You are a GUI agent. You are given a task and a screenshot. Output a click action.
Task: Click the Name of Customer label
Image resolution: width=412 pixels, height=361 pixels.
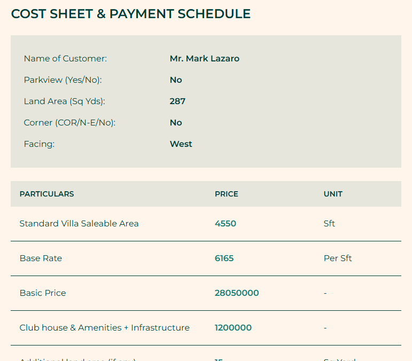coord(65,59)
